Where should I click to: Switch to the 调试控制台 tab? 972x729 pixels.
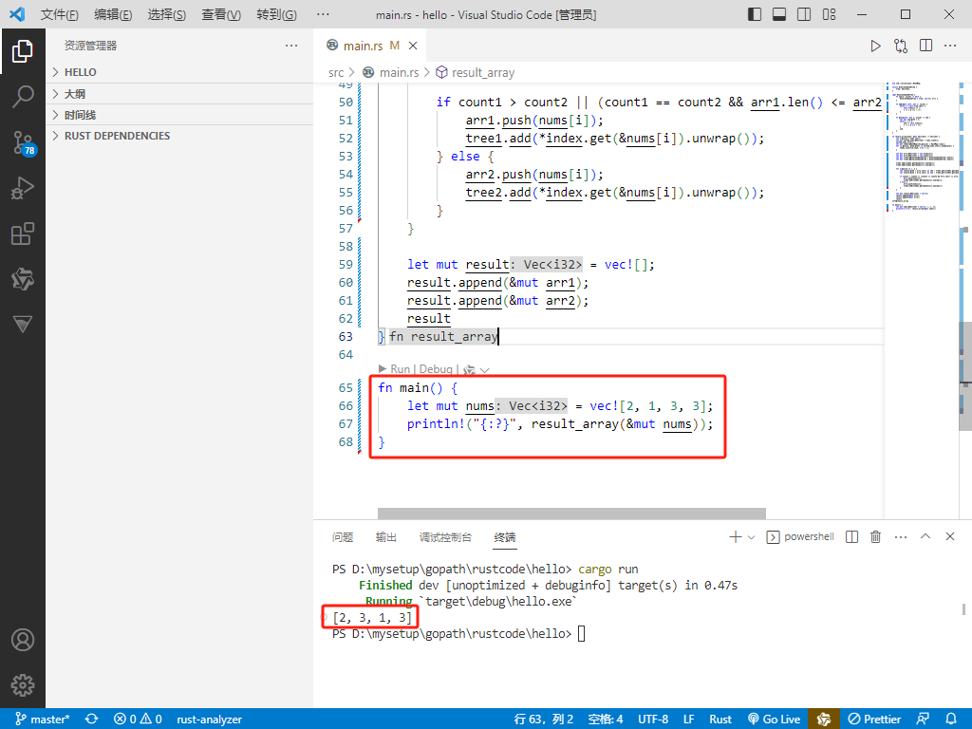coord(445,537)
